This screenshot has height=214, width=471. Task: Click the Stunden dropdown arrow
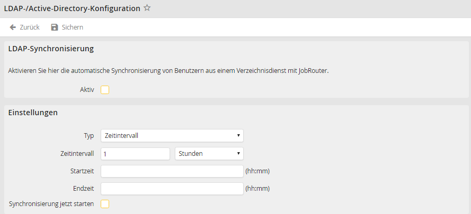coord(238,154)
